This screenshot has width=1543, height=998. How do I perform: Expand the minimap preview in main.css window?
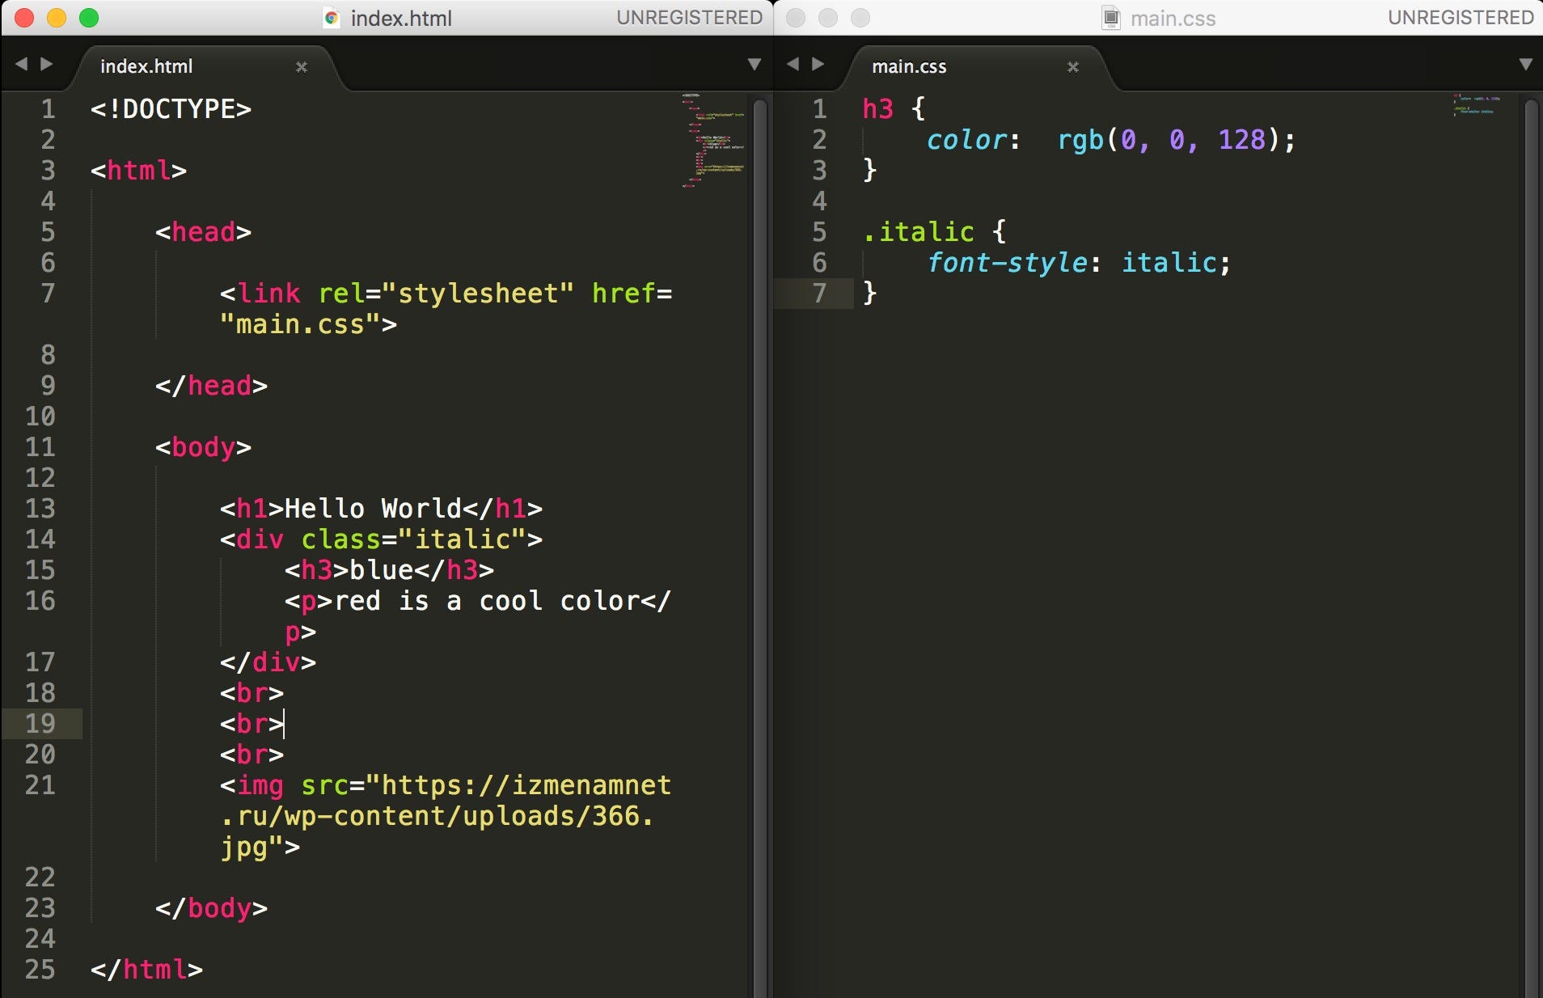tap(1477, 105)
